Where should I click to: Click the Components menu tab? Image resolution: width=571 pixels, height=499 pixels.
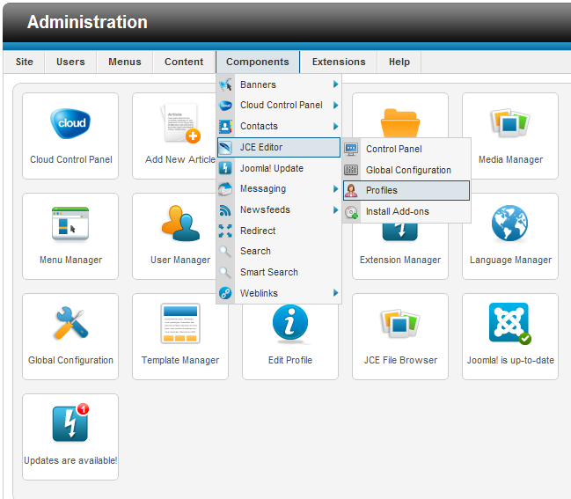258,62
